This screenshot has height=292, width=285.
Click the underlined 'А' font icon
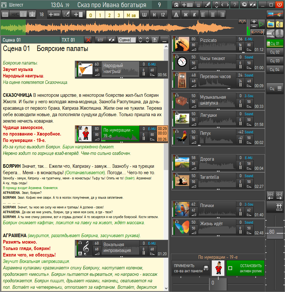(176, 14)
